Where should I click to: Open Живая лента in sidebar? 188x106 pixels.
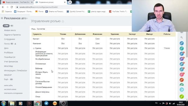click(10, 30)
